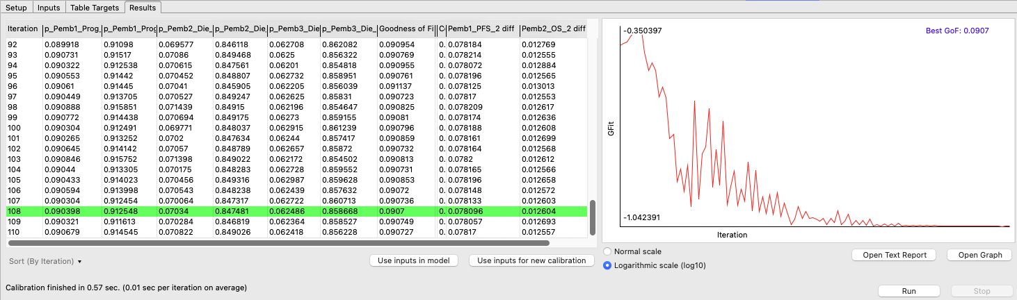
Task: Click the Pemb1_PFS_2 diff column header
Action: [x=481, y=28]
